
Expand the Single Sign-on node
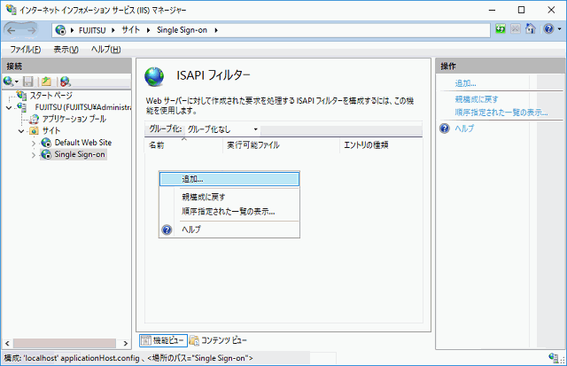(34, 155)
